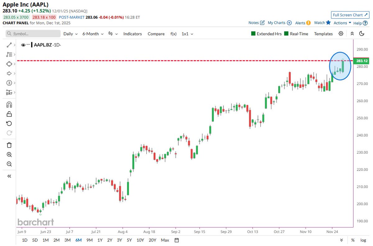Image resolution: width=373 pixels, height=246 pixels.
Task: Click the Help question mark icon
Action: coord(365,23)
